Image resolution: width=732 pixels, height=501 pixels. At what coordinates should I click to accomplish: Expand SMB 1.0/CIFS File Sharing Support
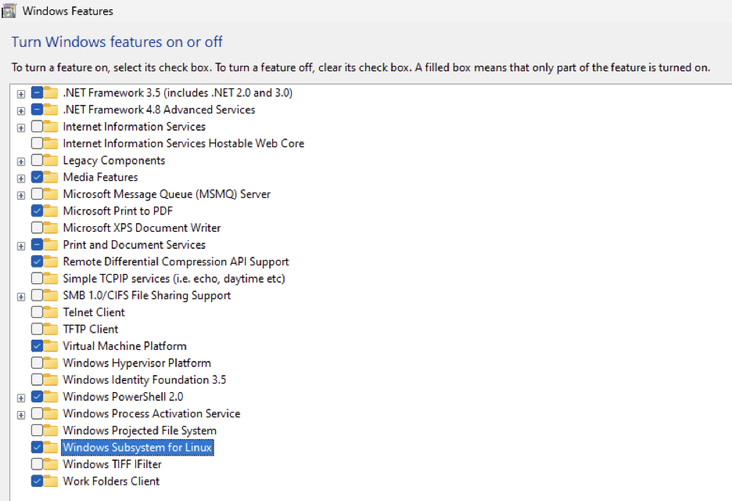point(21,296)
